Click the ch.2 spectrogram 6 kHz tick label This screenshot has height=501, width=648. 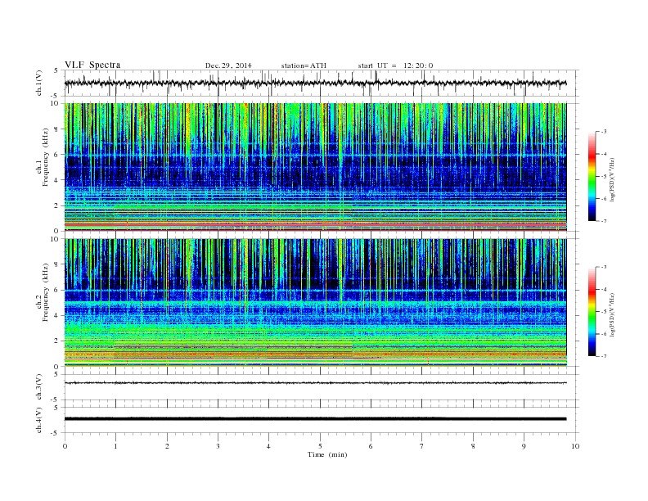tap(57, 290)
